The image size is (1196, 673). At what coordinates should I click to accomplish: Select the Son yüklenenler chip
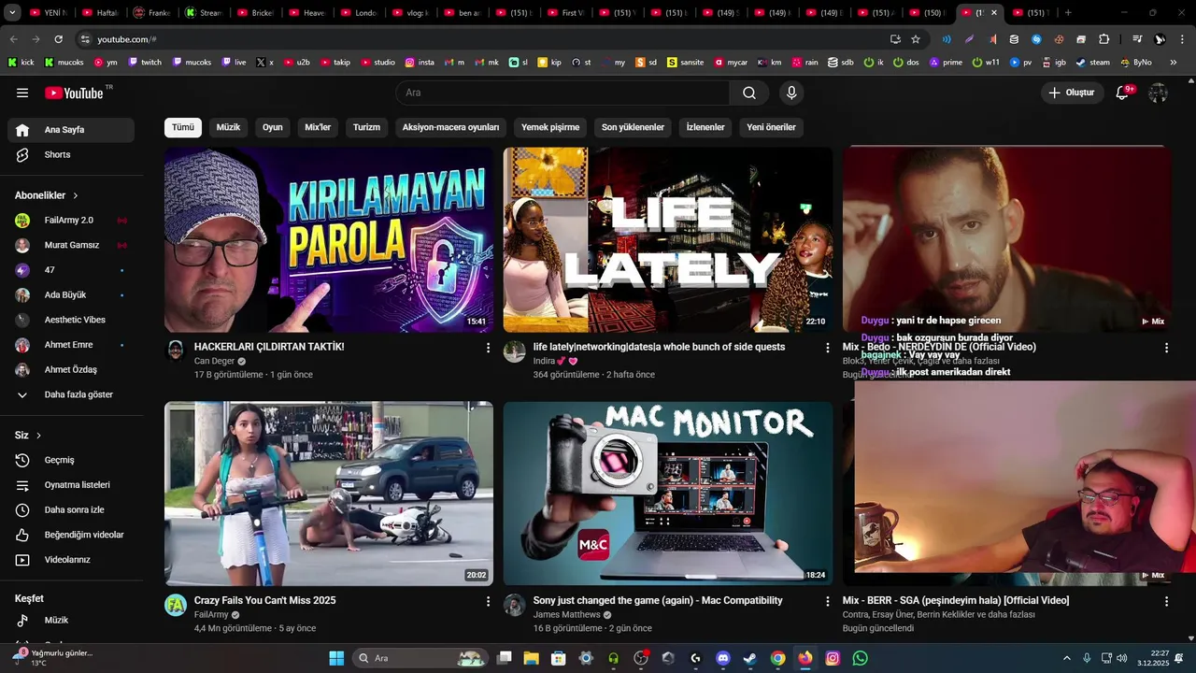[633, 127]
